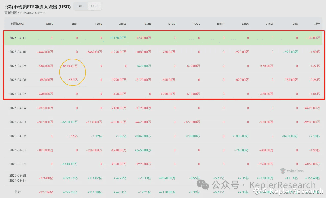Click the ARKB column header
Viewport: 326px width, 198px height.
(x=123, y=24)
